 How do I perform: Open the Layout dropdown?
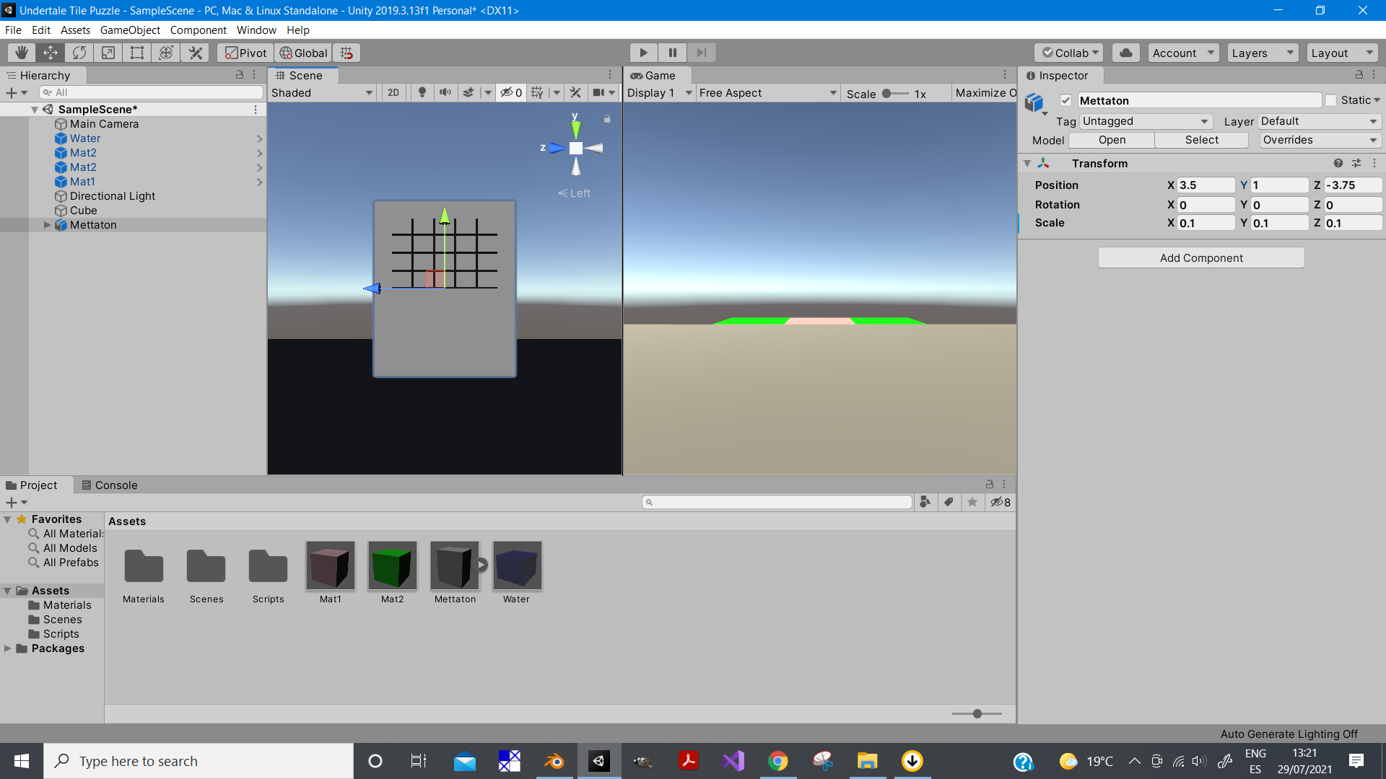pyautogui.click(x=1342, y=53)
